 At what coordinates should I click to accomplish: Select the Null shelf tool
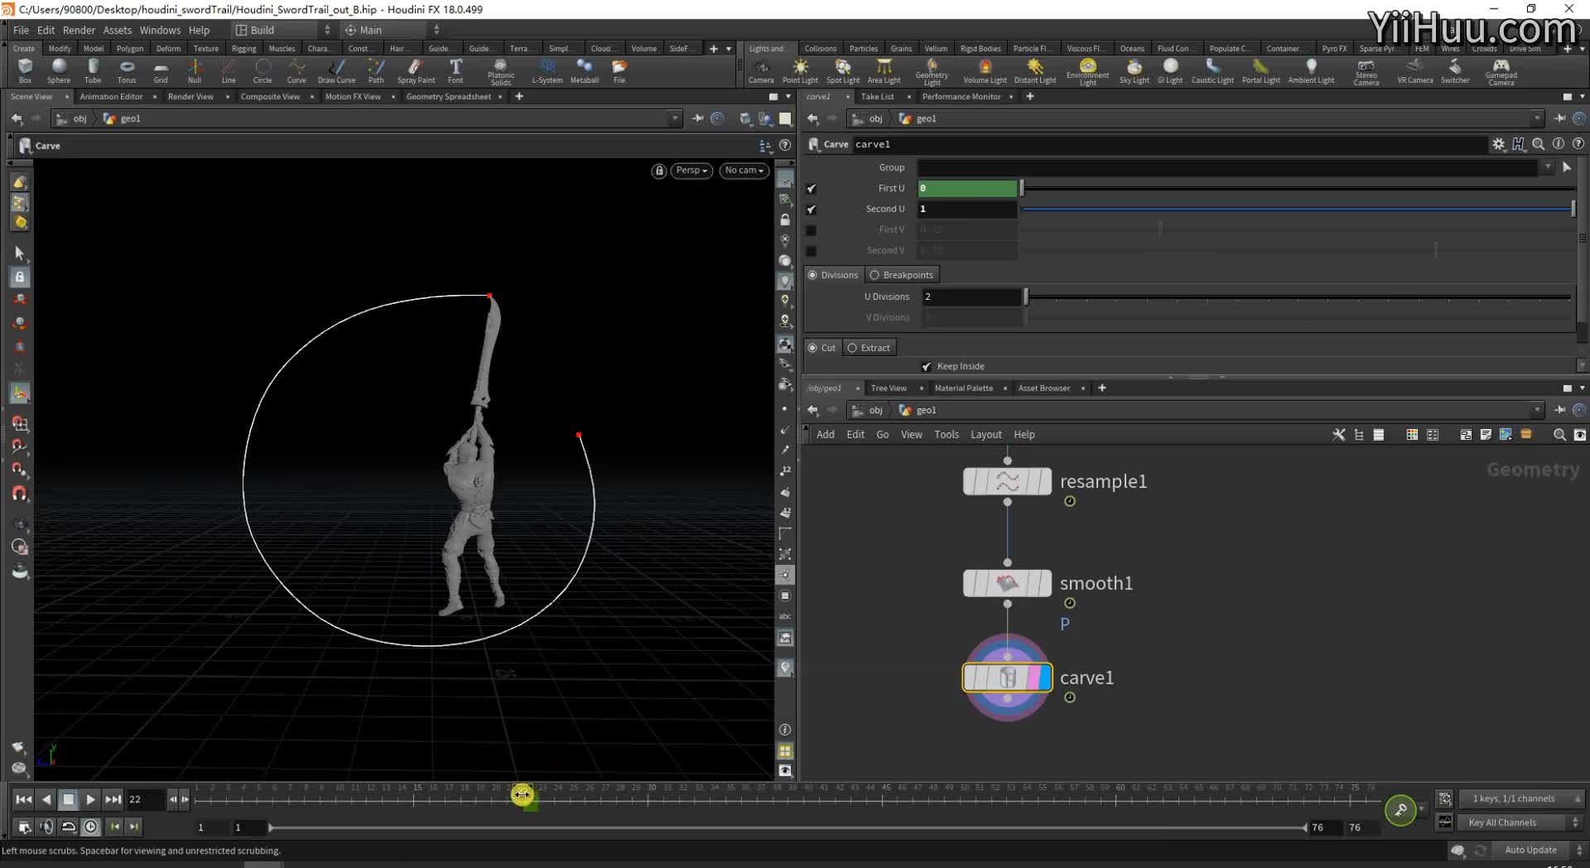pos(195,70)
